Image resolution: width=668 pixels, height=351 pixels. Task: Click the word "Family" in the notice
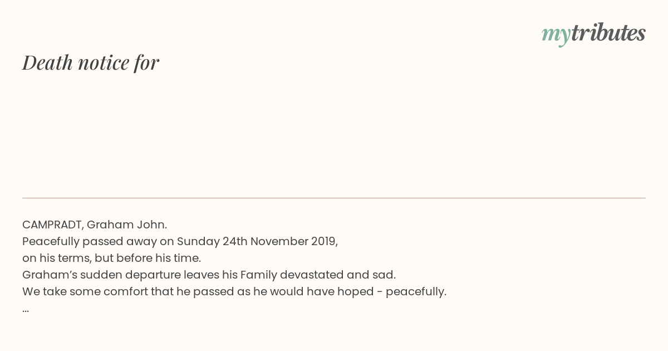[x=258, y=275]
